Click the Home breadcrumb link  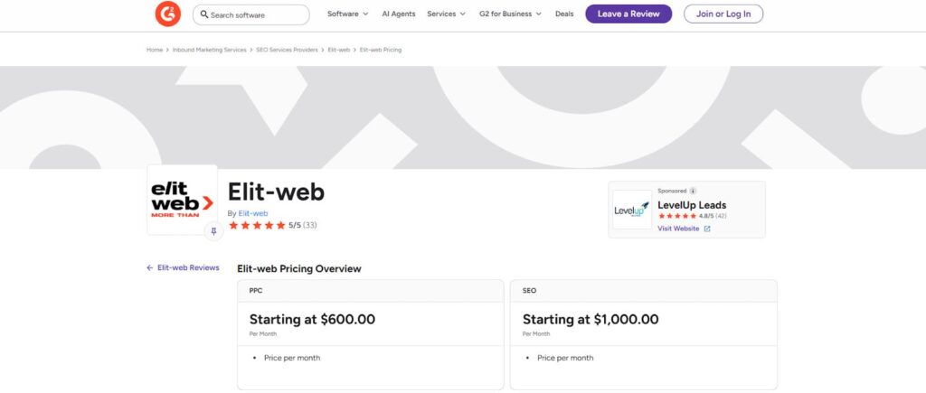(x=155, y=50)
